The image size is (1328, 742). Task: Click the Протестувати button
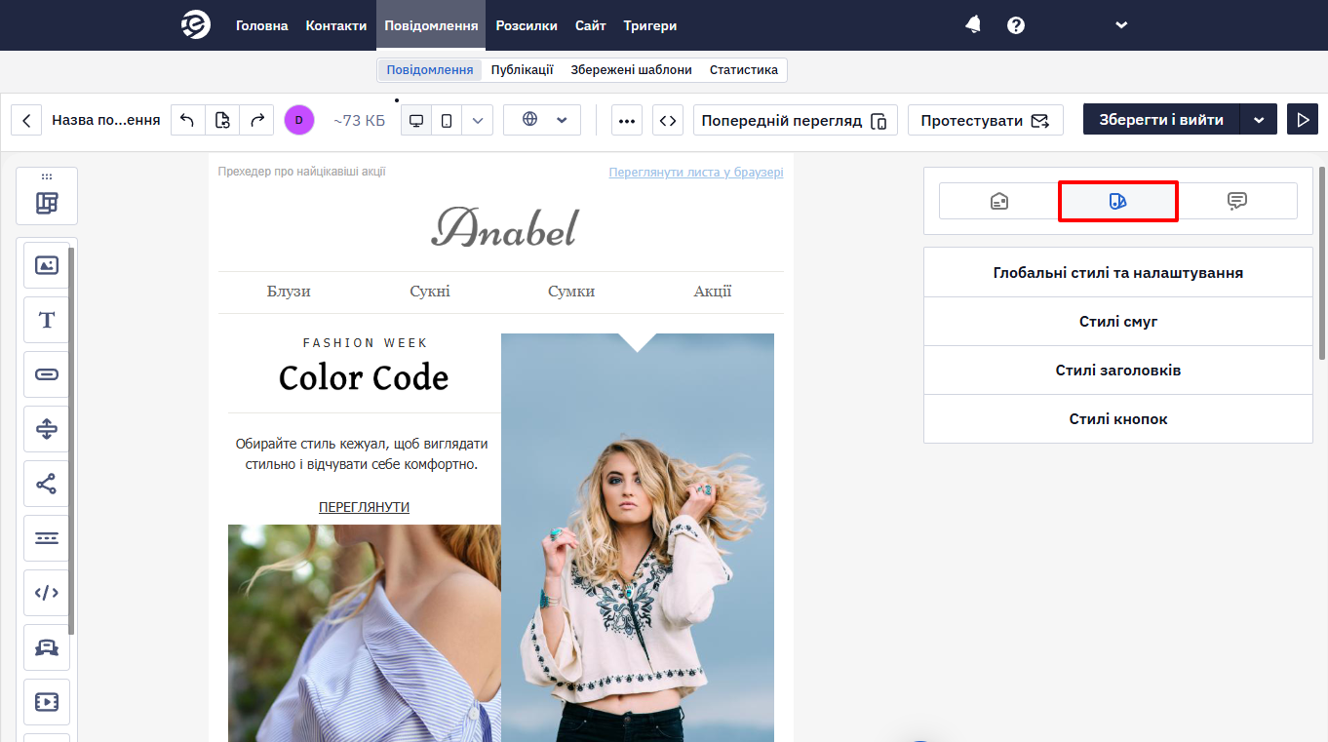[x=986, y=120]
